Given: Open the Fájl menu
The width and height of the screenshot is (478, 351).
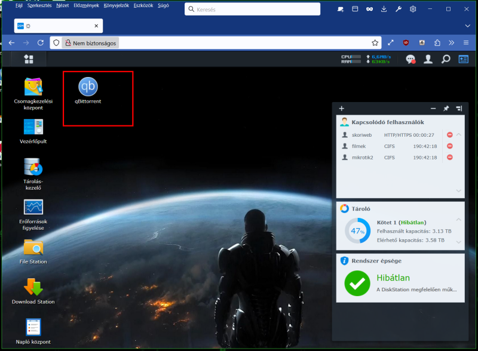Looking at the screenshot, I should [x=19, y=5].
